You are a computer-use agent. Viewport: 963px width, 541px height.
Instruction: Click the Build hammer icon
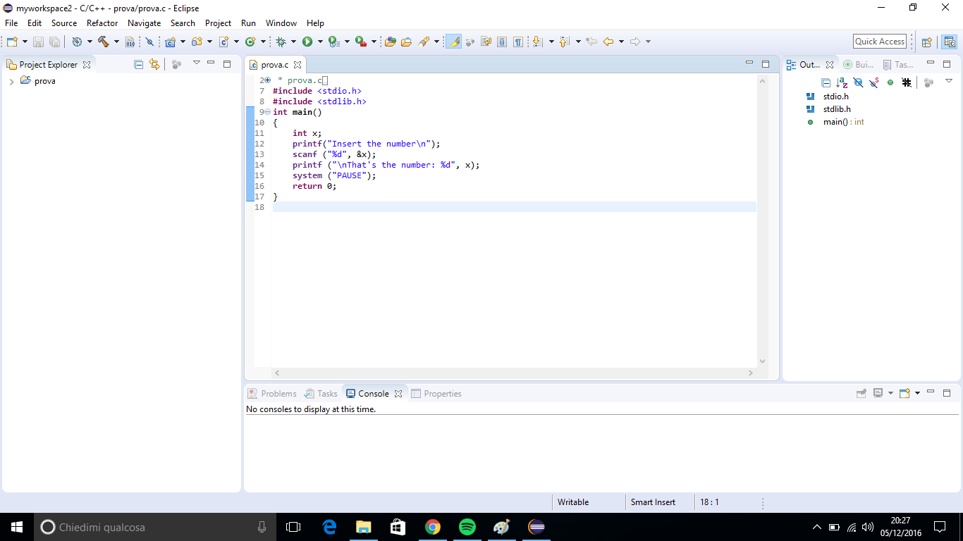[x=104, y=42]
